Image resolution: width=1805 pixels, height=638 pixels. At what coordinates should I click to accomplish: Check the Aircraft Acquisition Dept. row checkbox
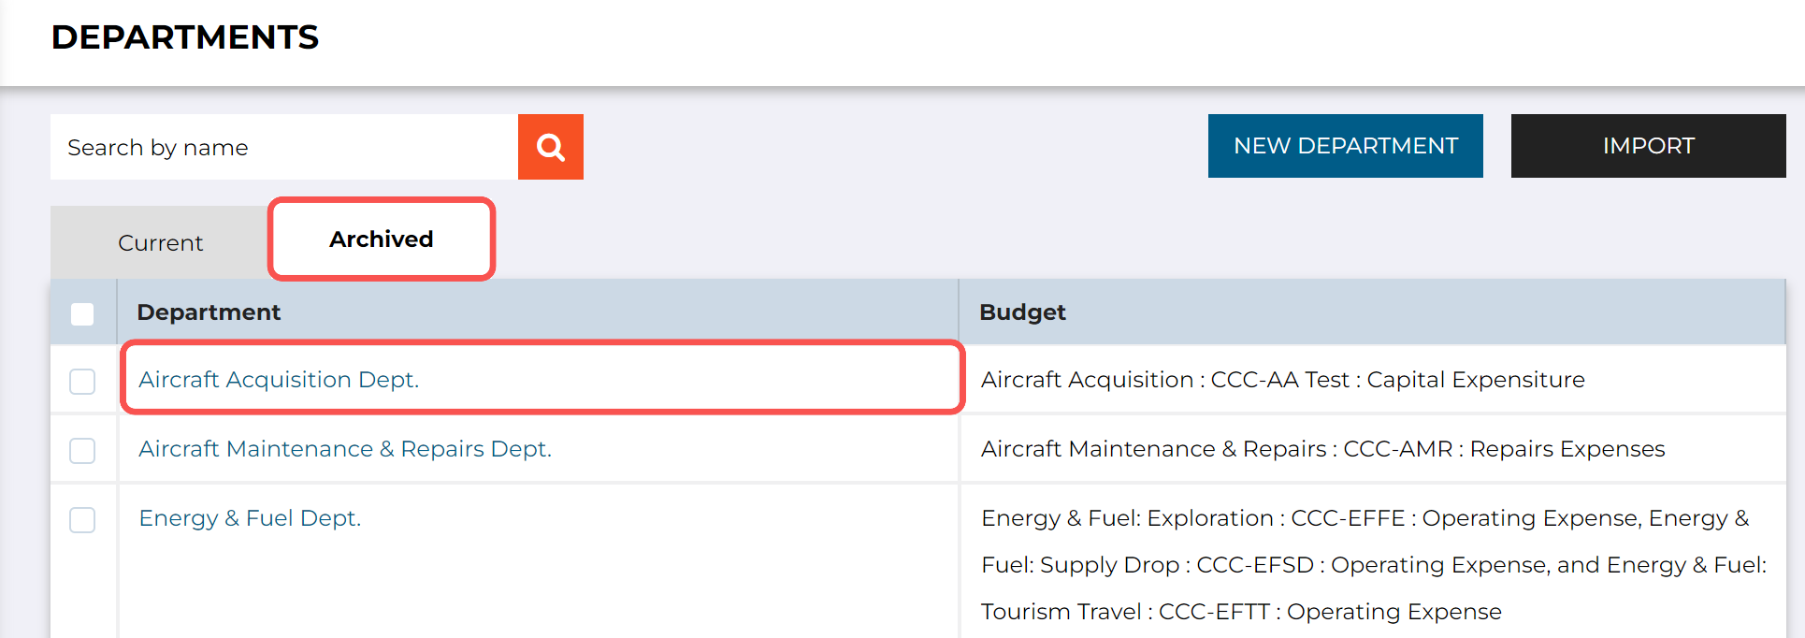tap(82, 381)
